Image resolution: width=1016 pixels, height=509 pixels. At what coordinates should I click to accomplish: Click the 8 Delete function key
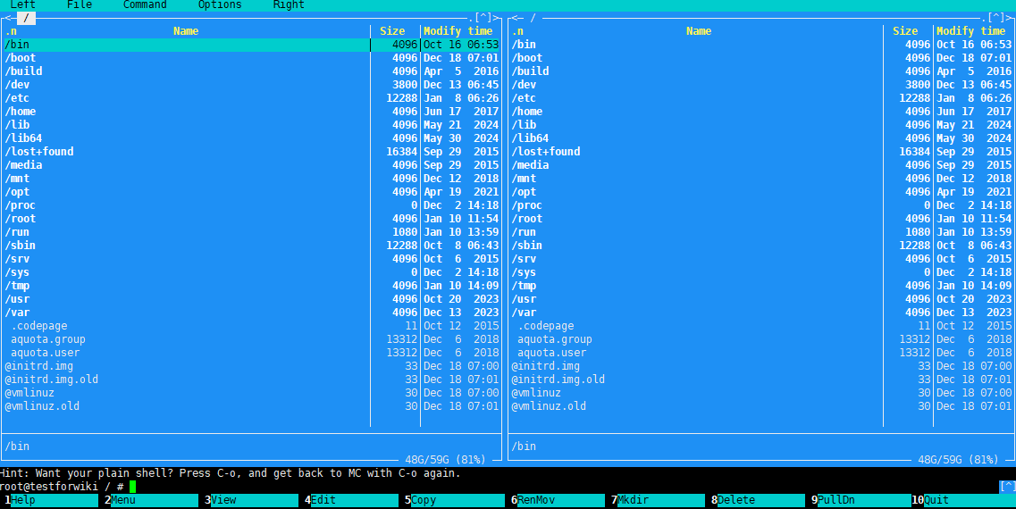click(x=758, y=500)
